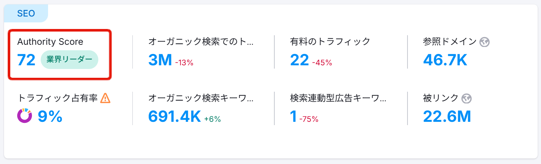Click the paid keywords value 1

(x=293, y=116)
